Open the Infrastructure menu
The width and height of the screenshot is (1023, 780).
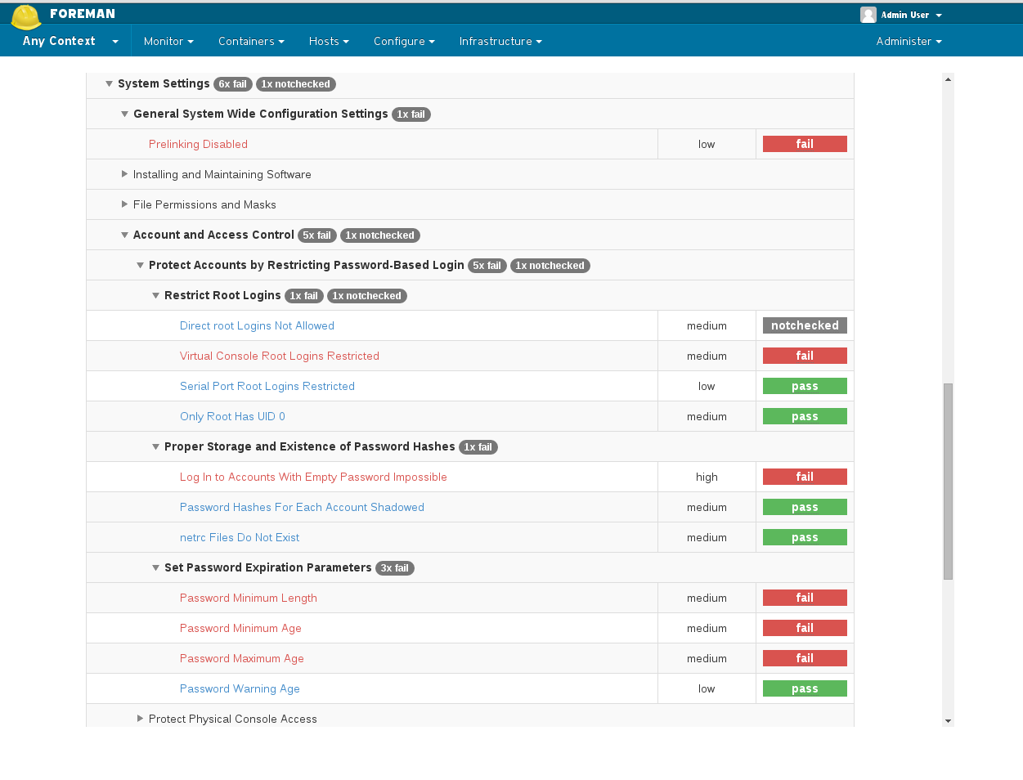coord(500,41)
